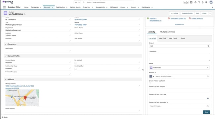The image size is (215, 119).
Task: Open the App Launcher grid icon
Action: point(4,7)
